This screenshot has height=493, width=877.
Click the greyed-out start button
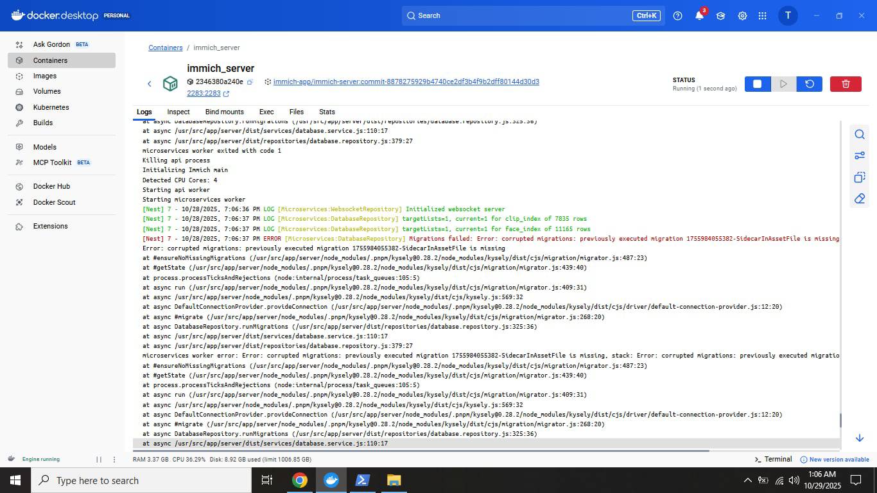pos(783,83)
